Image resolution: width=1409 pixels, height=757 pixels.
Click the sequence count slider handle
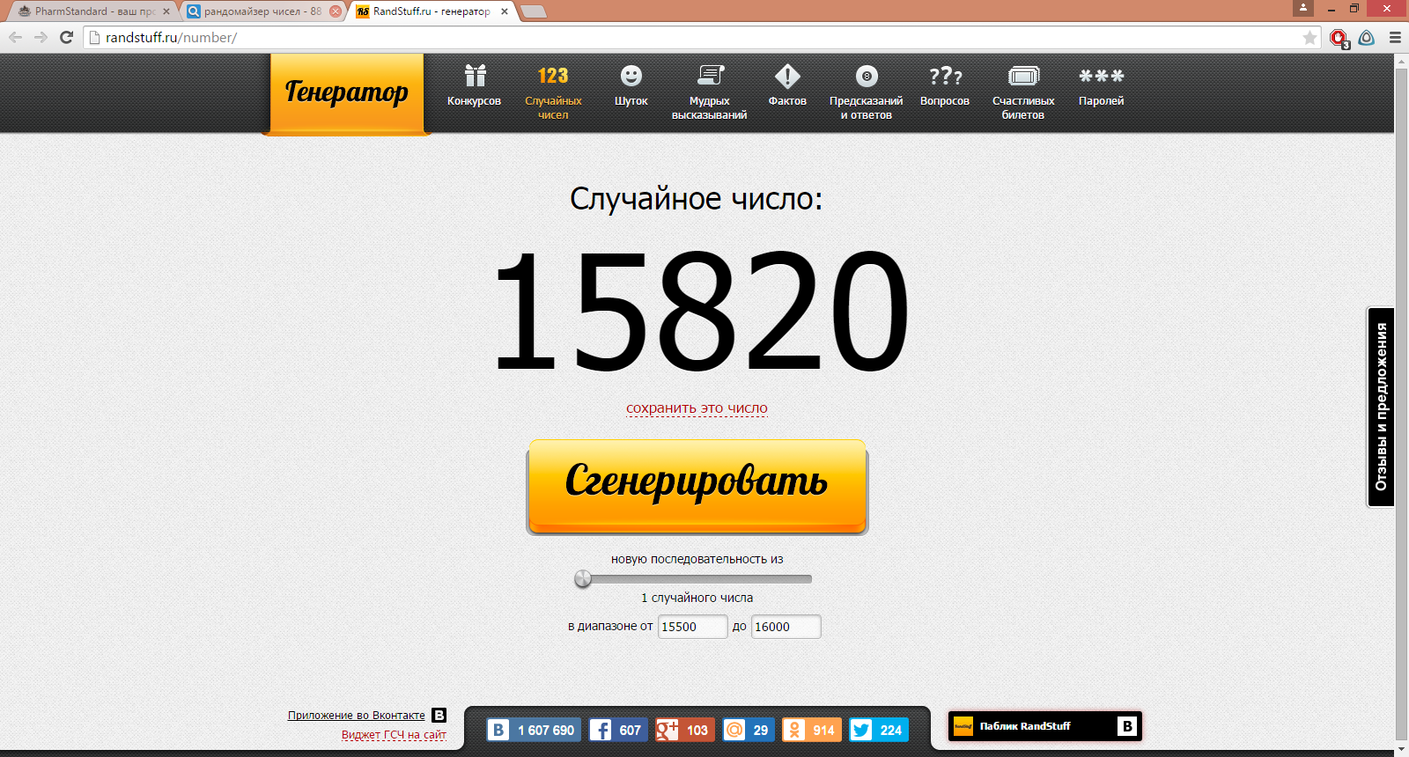(582, 578)
